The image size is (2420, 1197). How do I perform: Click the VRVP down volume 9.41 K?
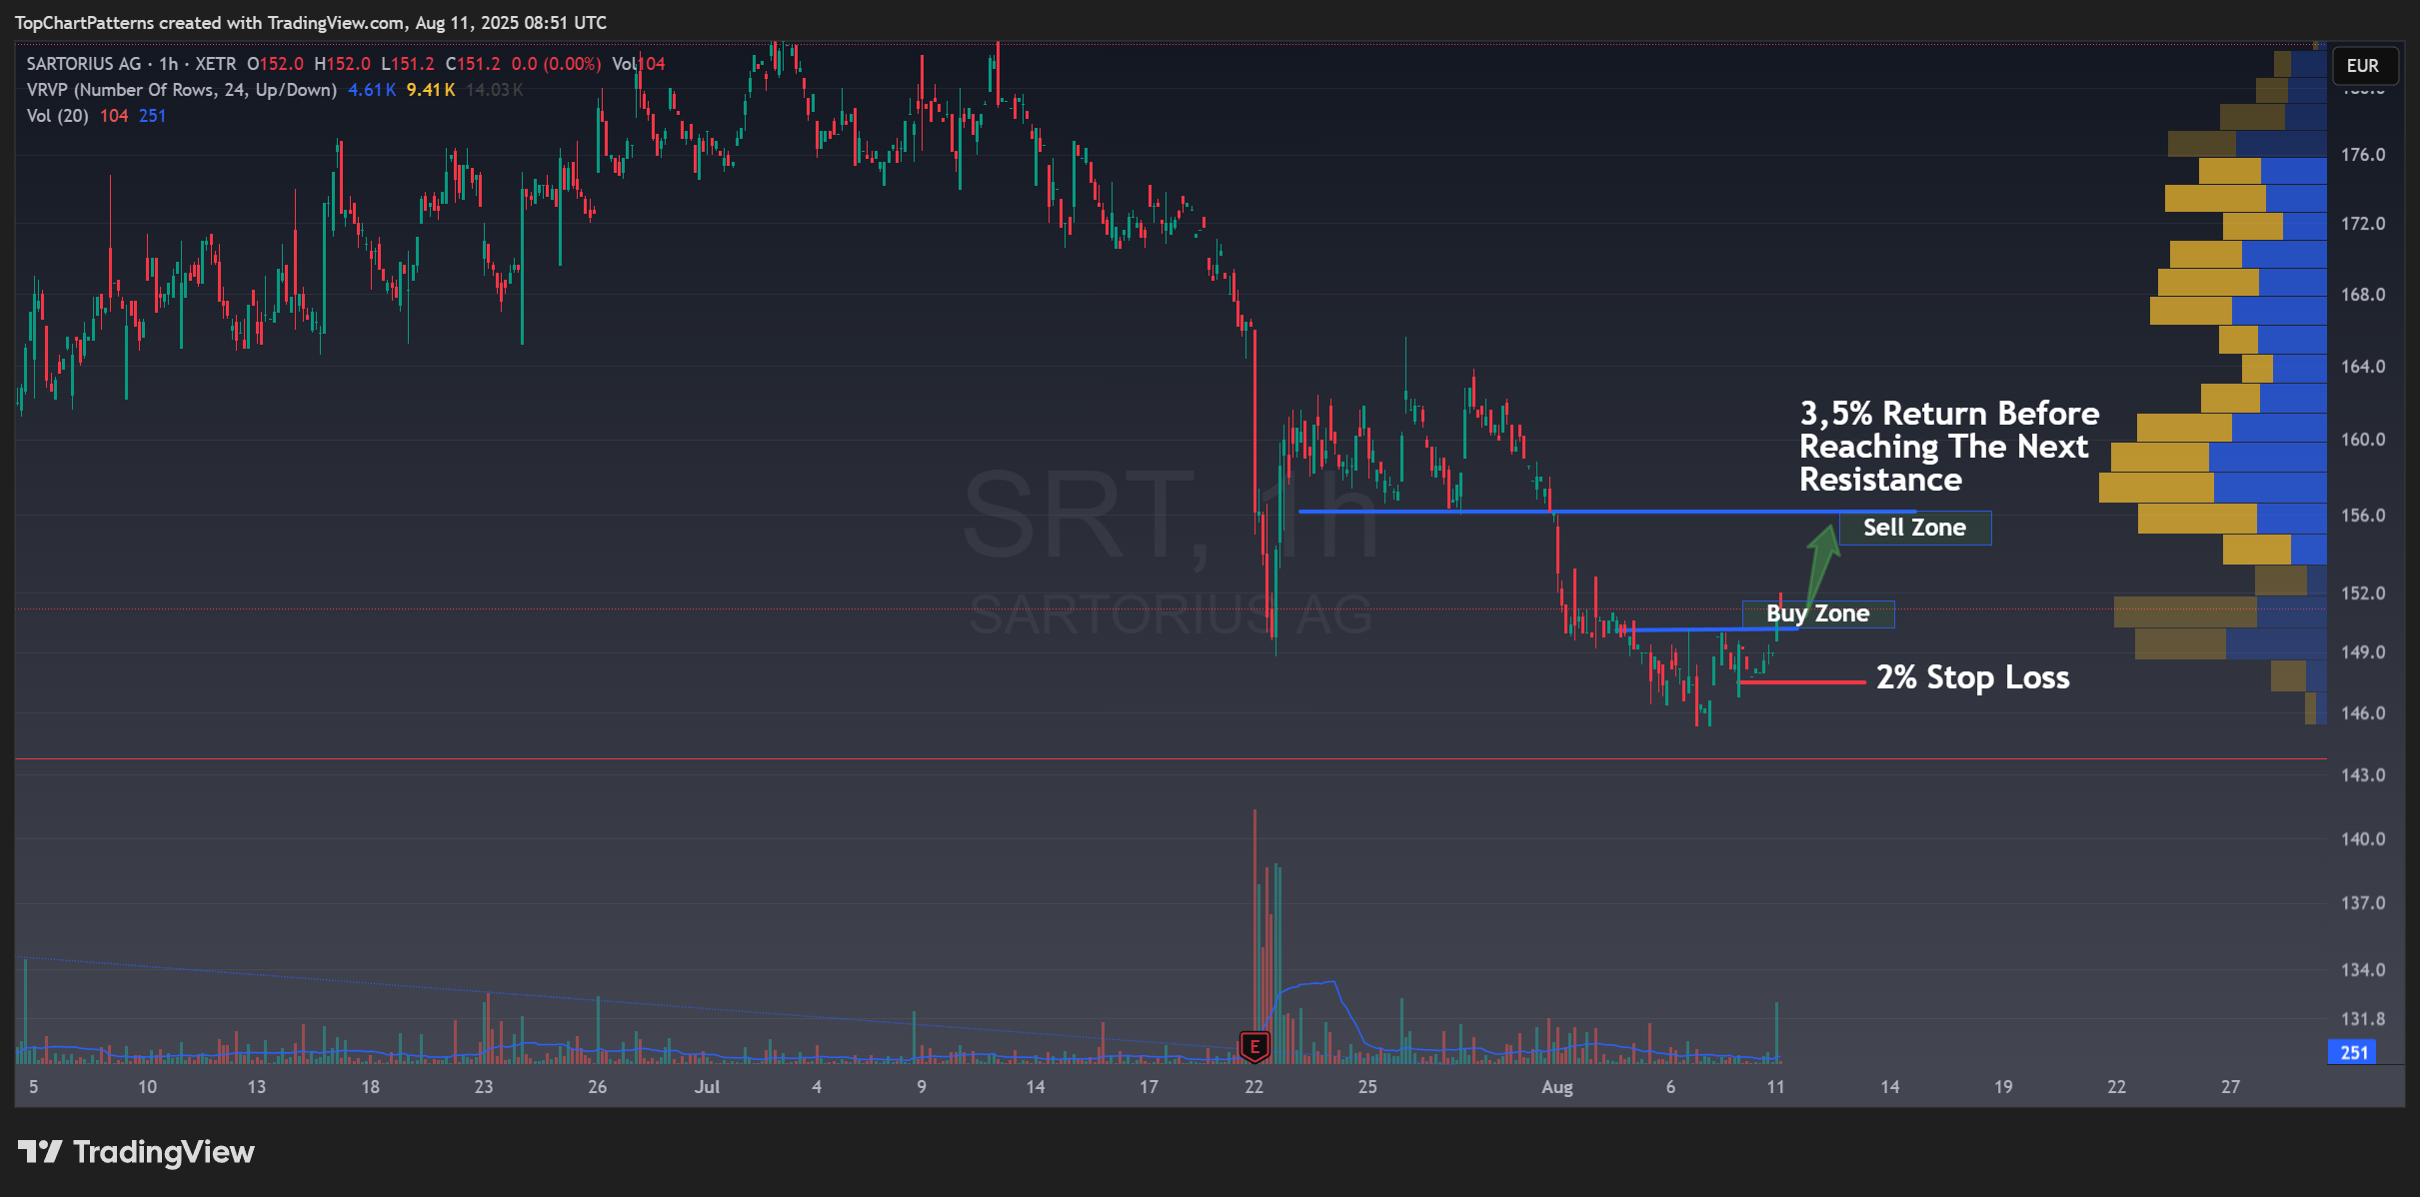point(431,90)
